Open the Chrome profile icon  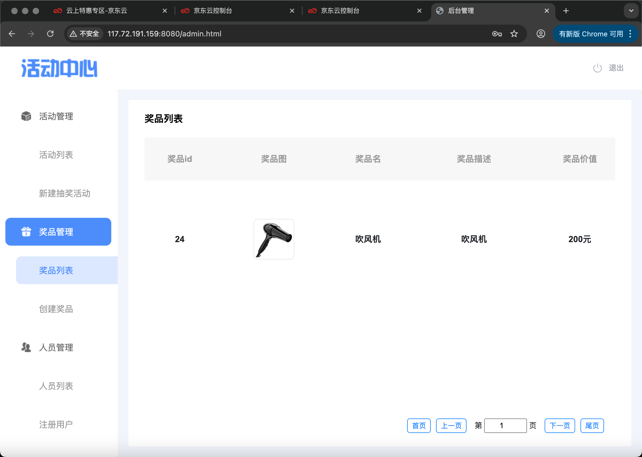pos(540,34)
